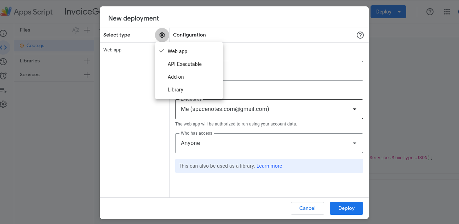Follow the Learn more link
459x224 pixels.
[269, 166]
